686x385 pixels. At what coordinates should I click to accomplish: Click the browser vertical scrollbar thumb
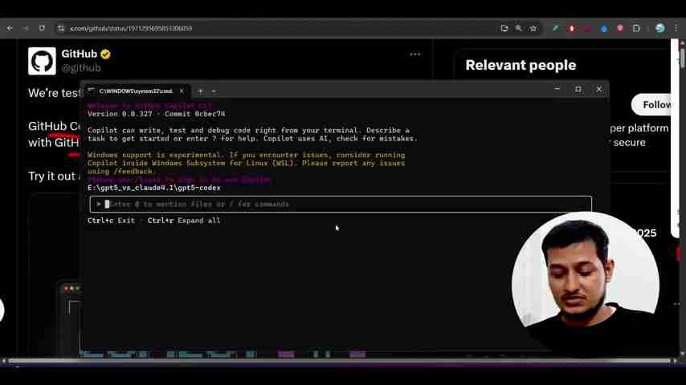click(x=682, y=58)
